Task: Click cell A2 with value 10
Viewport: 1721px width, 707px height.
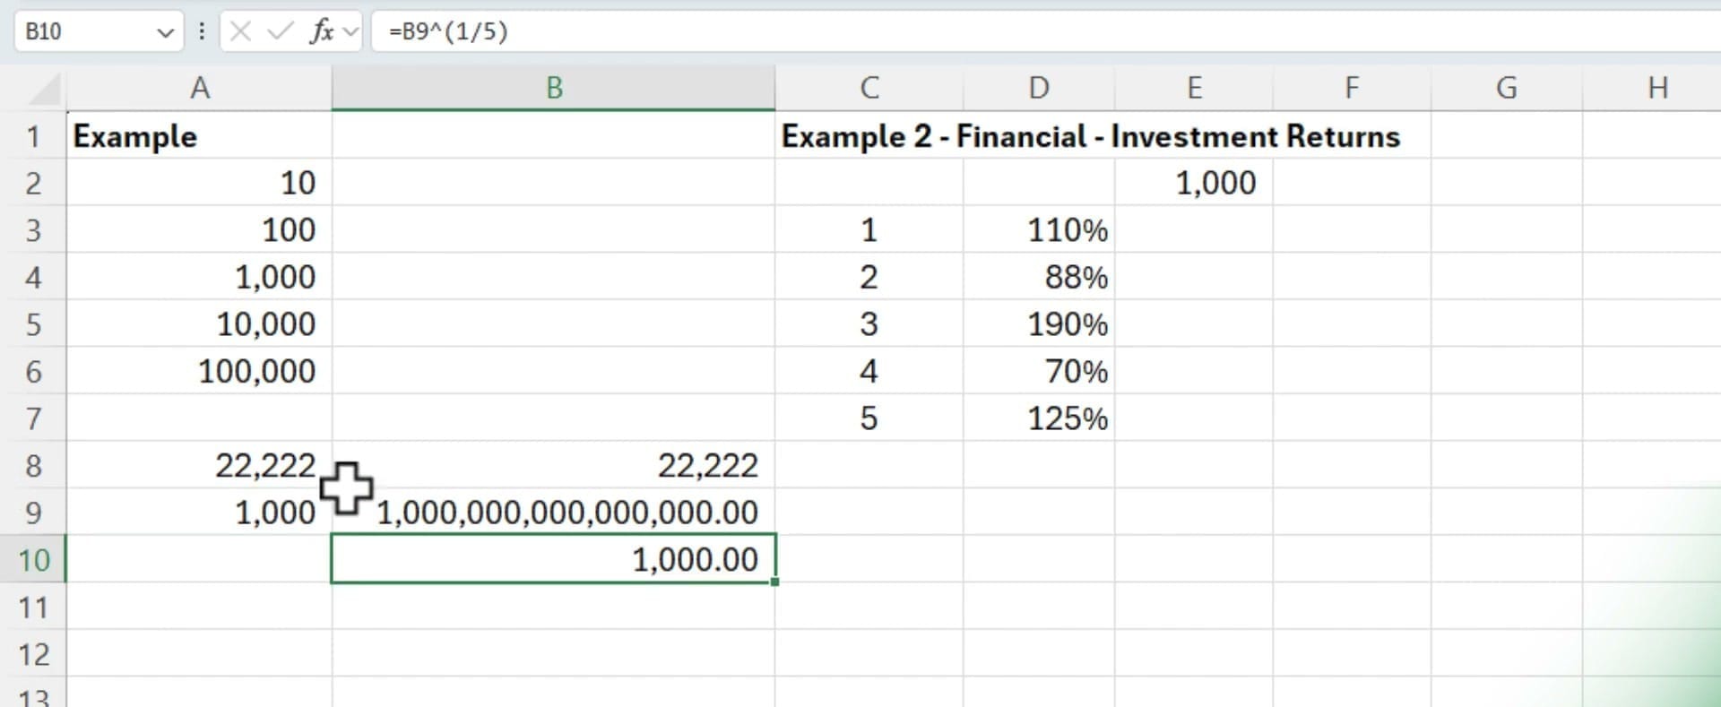Action: pos(199,183)
